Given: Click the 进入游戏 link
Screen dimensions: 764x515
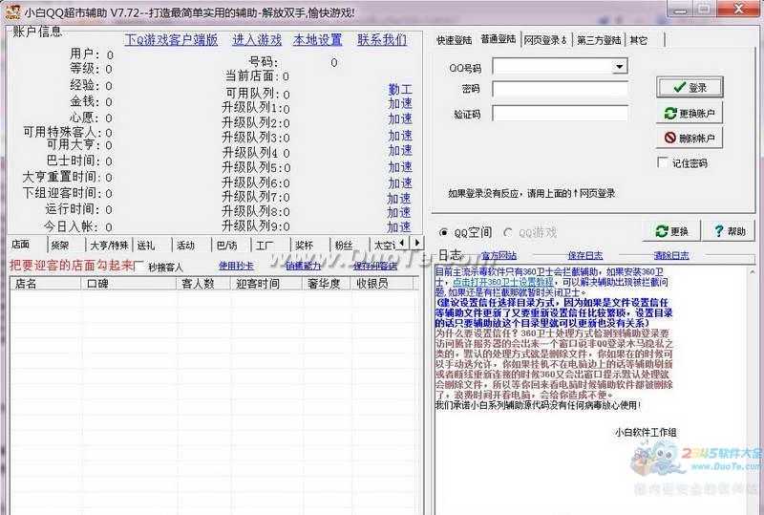Looking at the screenshot, I should tap(257, 40).
